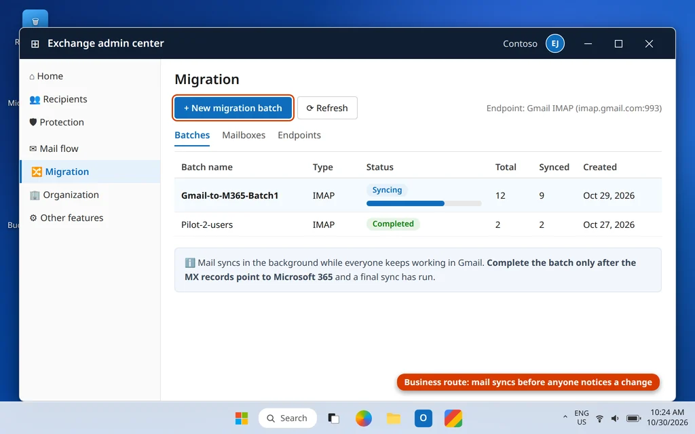Open Task View from the taskbar

tap(333, 418)
